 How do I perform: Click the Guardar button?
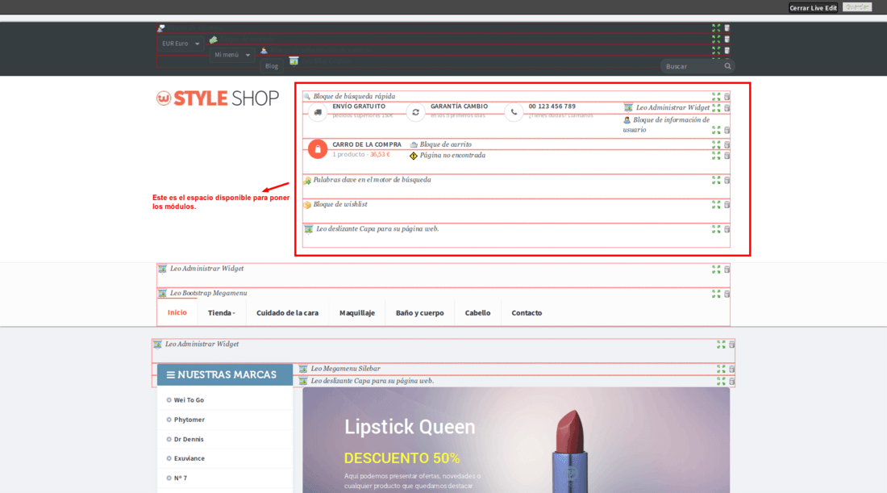[x=858, y=7]
